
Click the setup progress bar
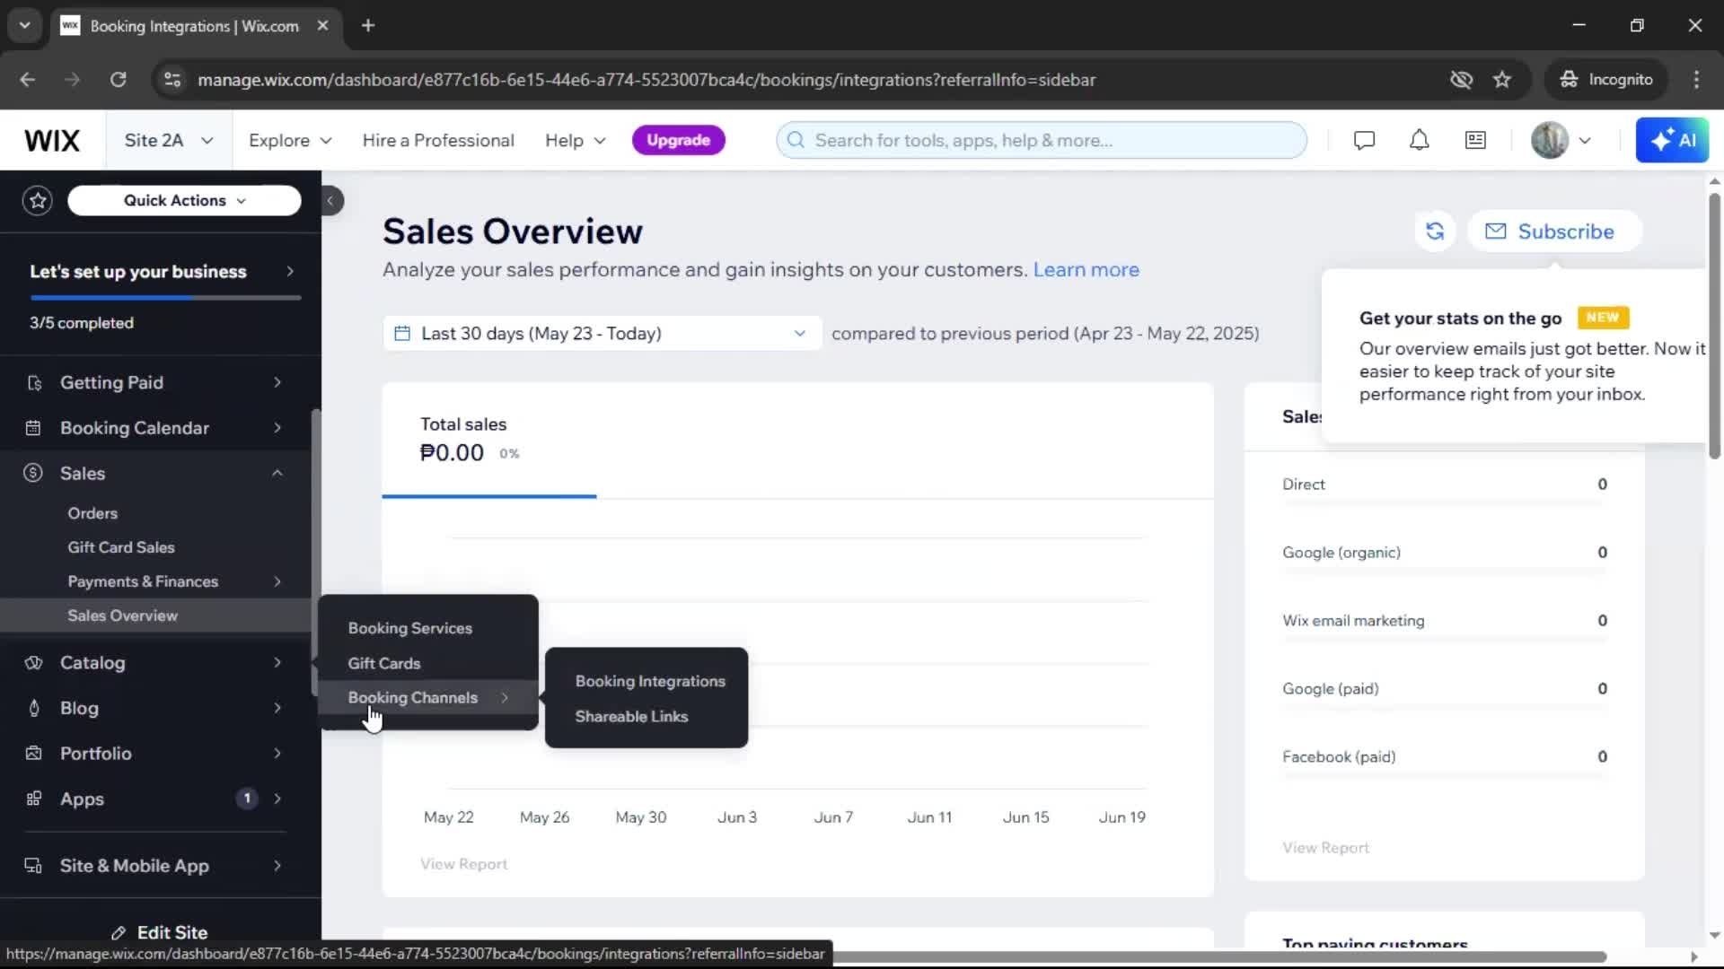click(165, 297)
